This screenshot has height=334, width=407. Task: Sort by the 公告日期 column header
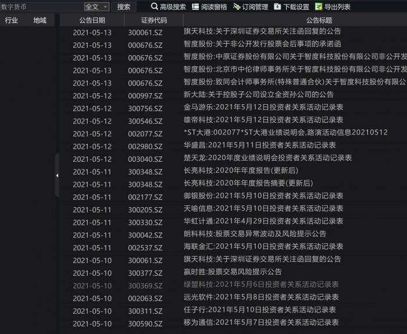point(92,20)
